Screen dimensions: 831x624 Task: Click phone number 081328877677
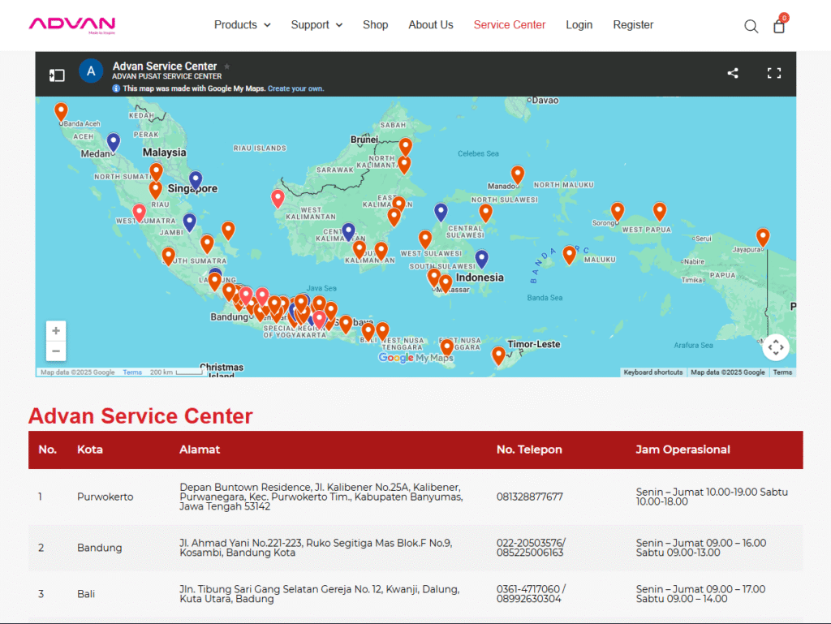pos(530,497)
